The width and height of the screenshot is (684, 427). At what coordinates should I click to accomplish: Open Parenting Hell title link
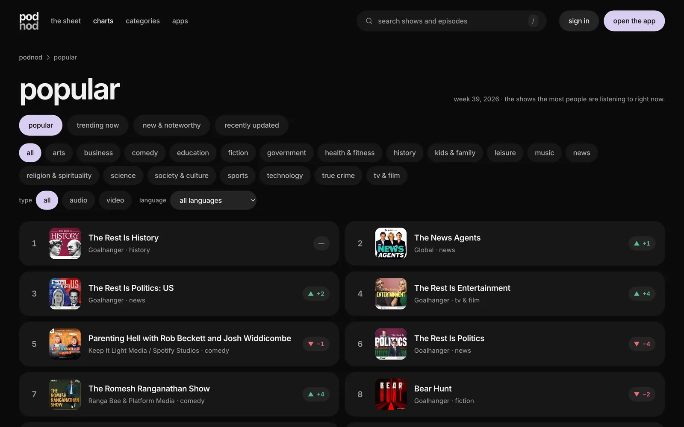coord(190,338)
